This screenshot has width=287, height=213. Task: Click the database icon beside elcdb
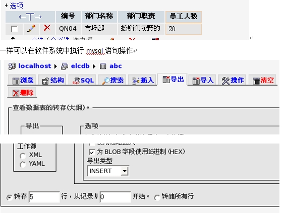tap(65, 66)
